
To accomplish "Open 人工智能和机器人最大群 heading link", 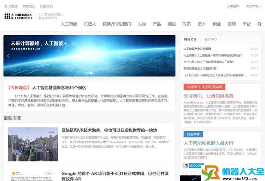I will (x=208, y=143).
